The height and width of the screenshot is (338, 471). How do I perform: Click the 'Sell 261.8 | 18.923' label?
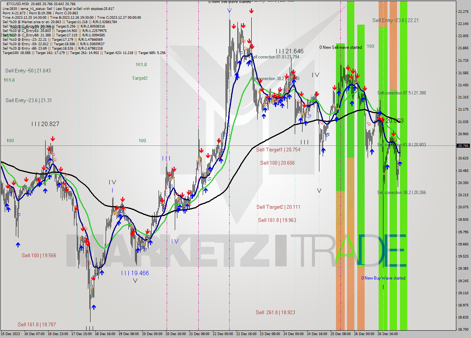(x=276, y=312)
